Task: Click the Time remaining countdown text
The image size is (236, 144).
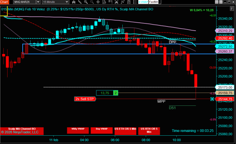Action: [x=193, y=131]
